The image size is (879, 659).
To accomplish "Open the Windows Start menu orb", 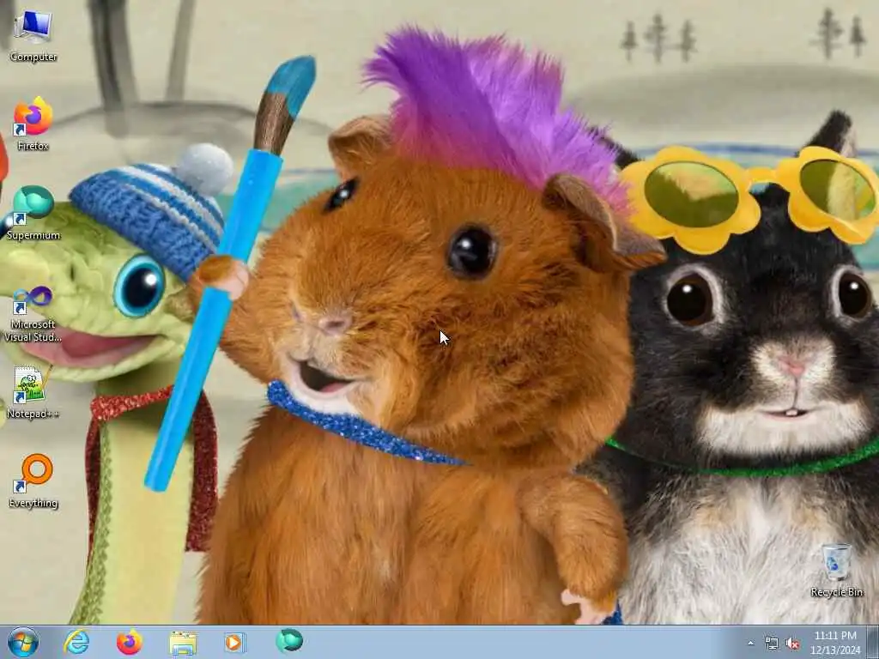I will (23, 642).
